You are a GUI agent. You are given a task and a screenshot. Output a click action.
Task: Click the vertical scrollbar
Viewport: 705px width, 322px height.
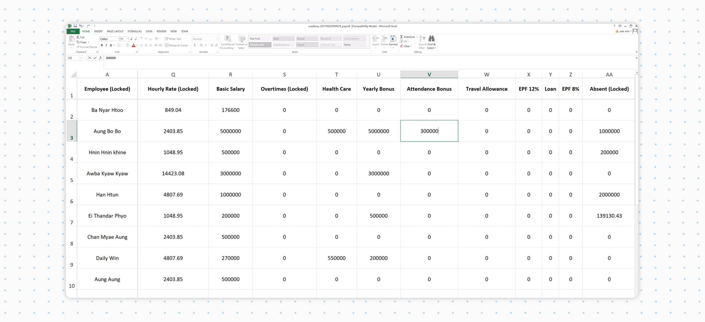point(636,140)
